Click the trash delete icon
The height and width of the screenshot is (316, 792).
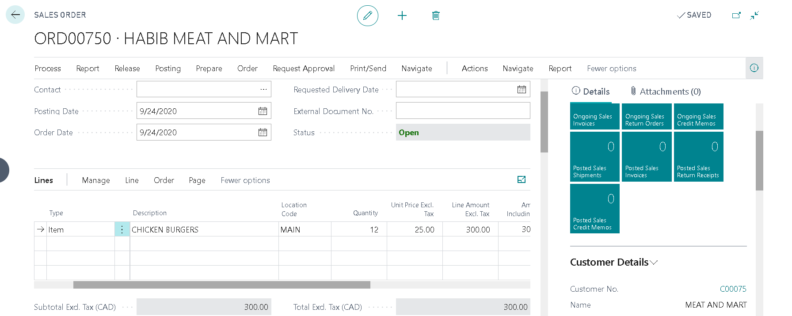(x=436, y=16)
